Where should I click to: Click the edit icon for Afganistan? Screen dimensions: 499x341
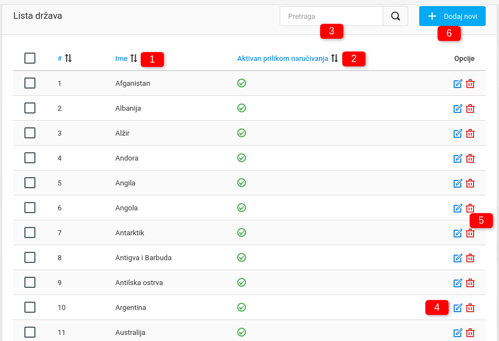point(457,84)
